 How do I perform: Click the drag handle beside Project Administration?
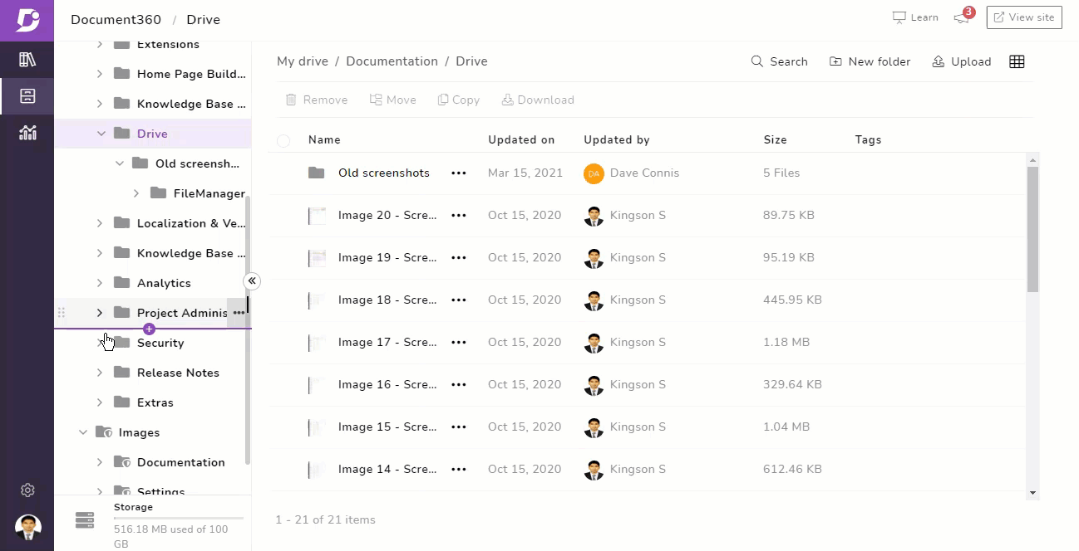61,313
